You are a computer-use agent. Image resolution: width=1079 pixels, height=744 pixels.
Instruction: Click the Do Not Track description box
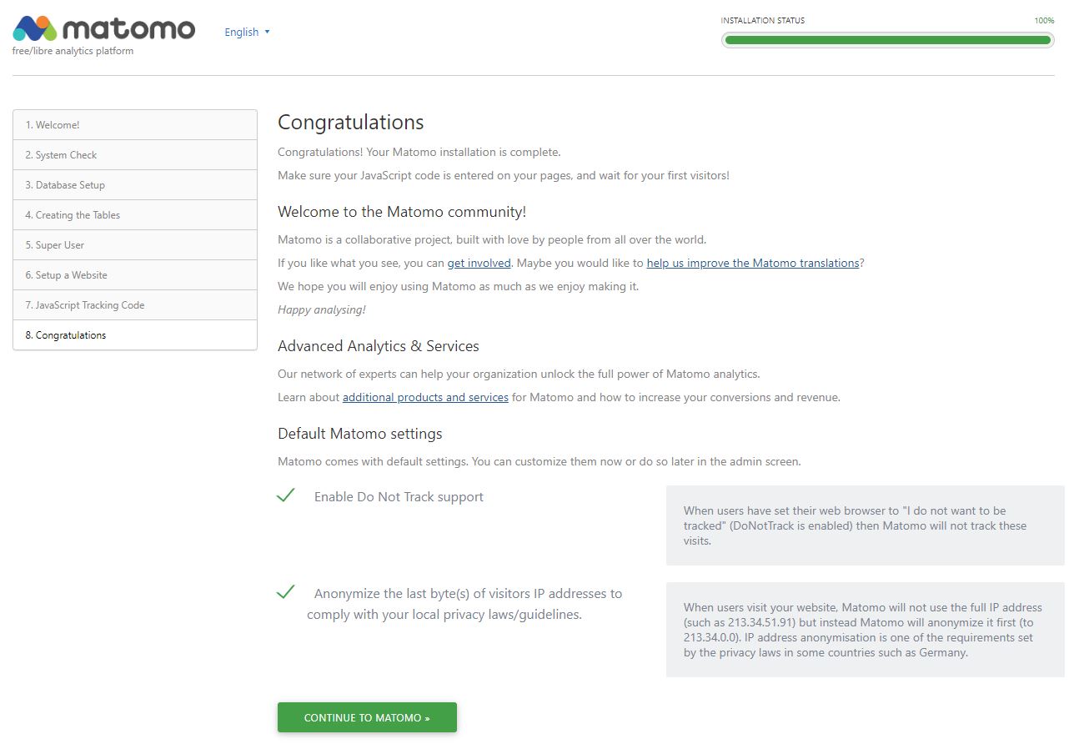click(x=865, y=525)
